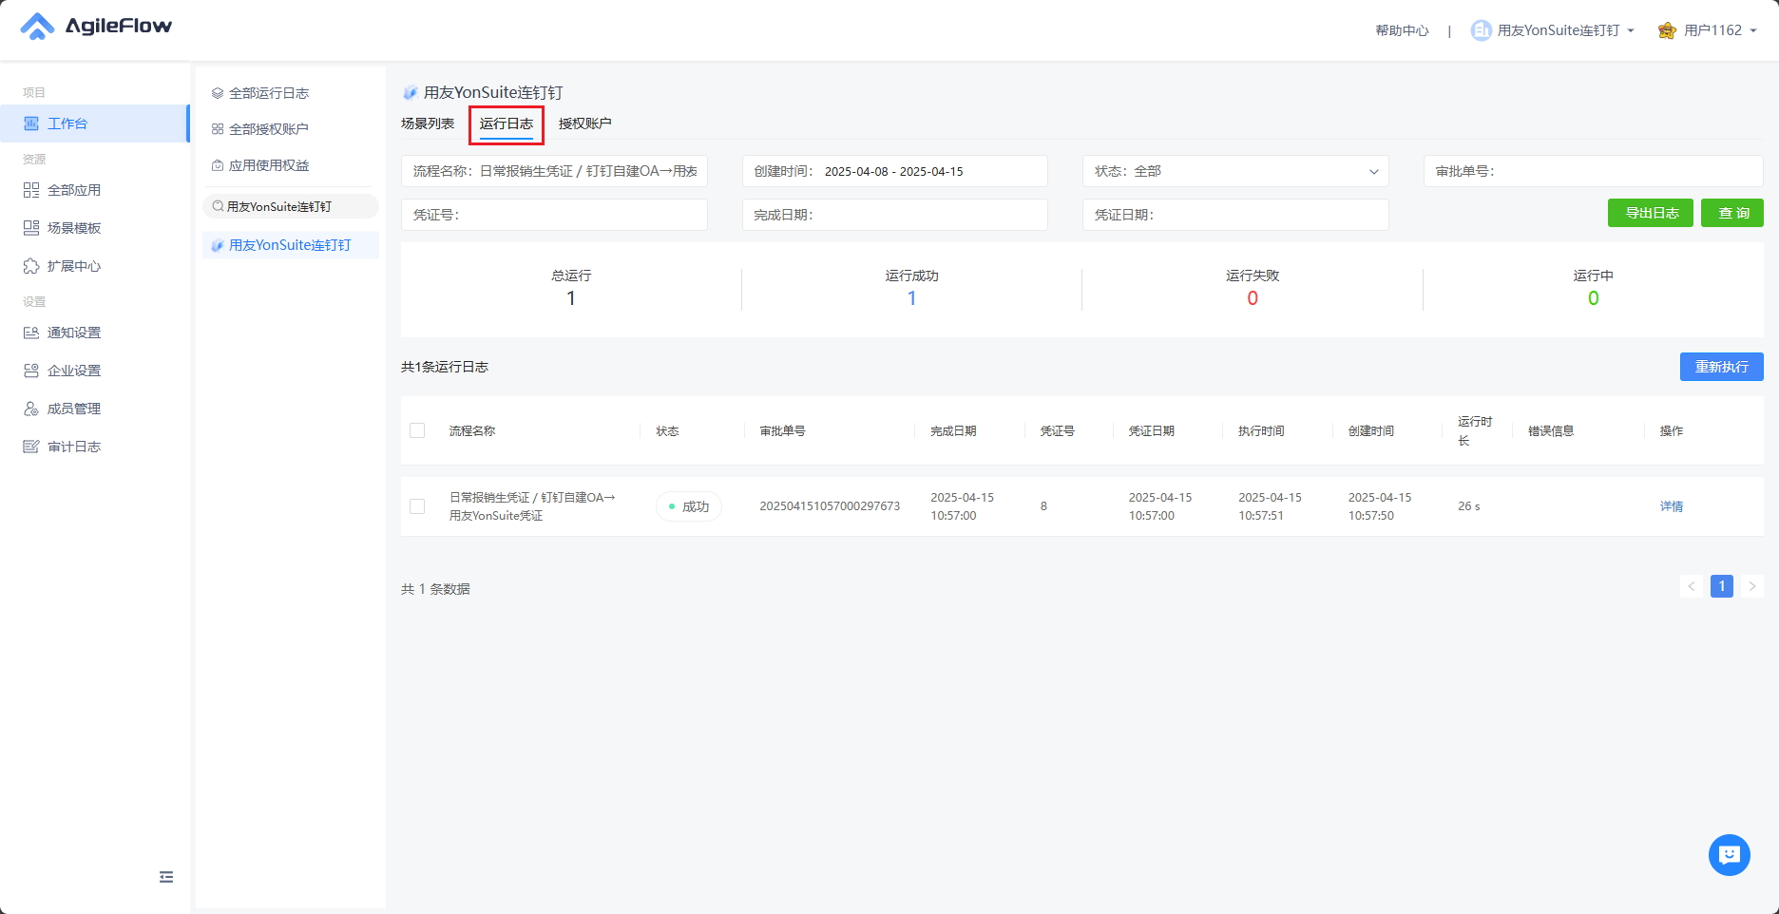
Task: Open the 状态: 全部 dropdown
Action: pos(1235,171)
